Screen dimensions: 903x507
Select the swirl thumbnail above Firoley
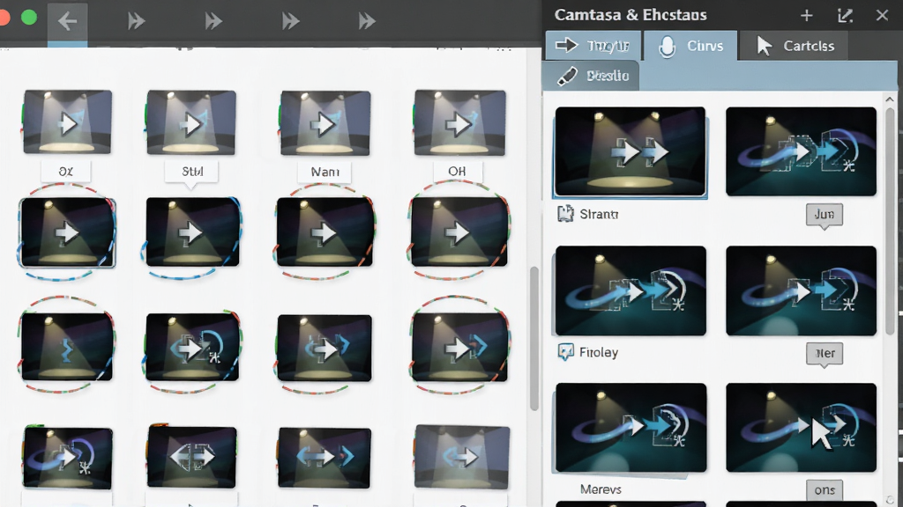click(631, 290)
